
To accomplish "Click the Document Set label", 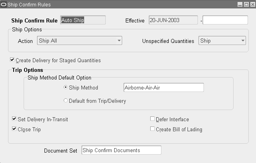I will point(60,151).
